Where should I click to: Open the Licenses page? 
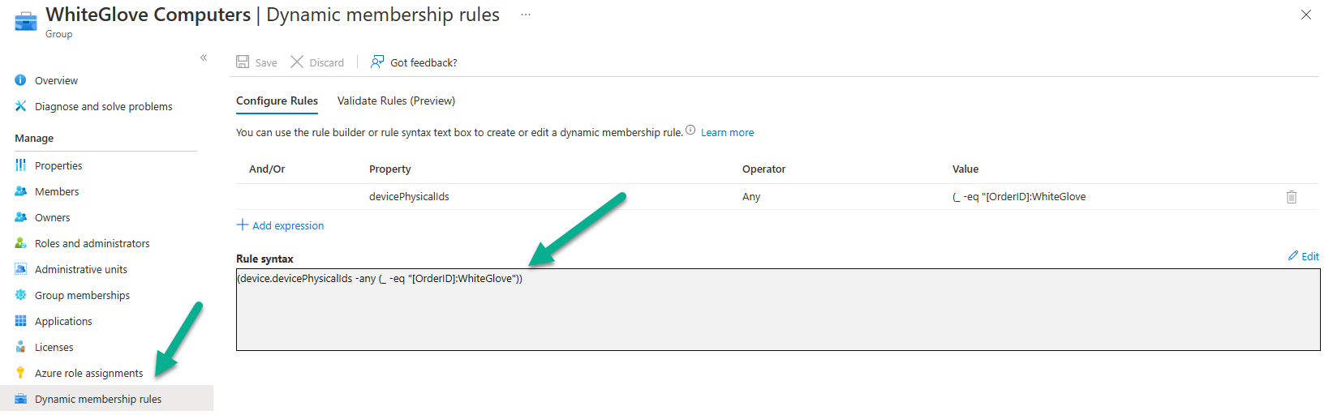(x=54, y=347)
